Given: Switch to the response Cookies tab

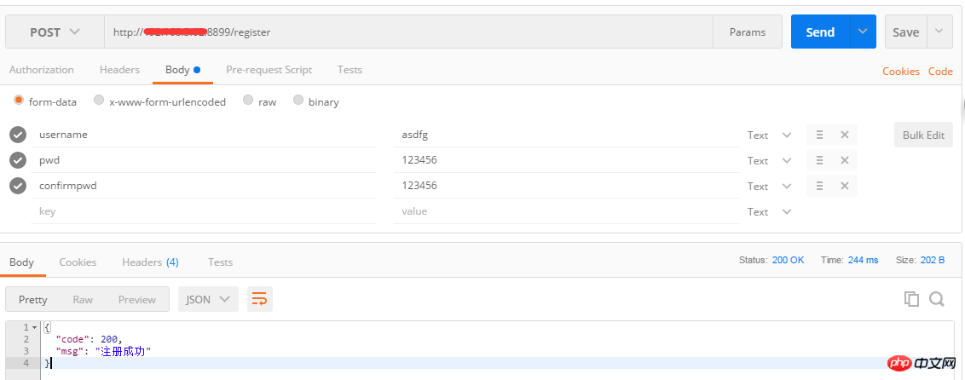Looking at the screenshot, I should tap(78, 262).
